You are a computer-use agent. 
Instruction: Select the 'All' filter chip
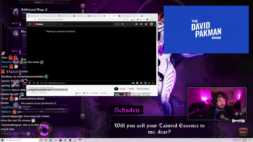[x=116, y=89]
